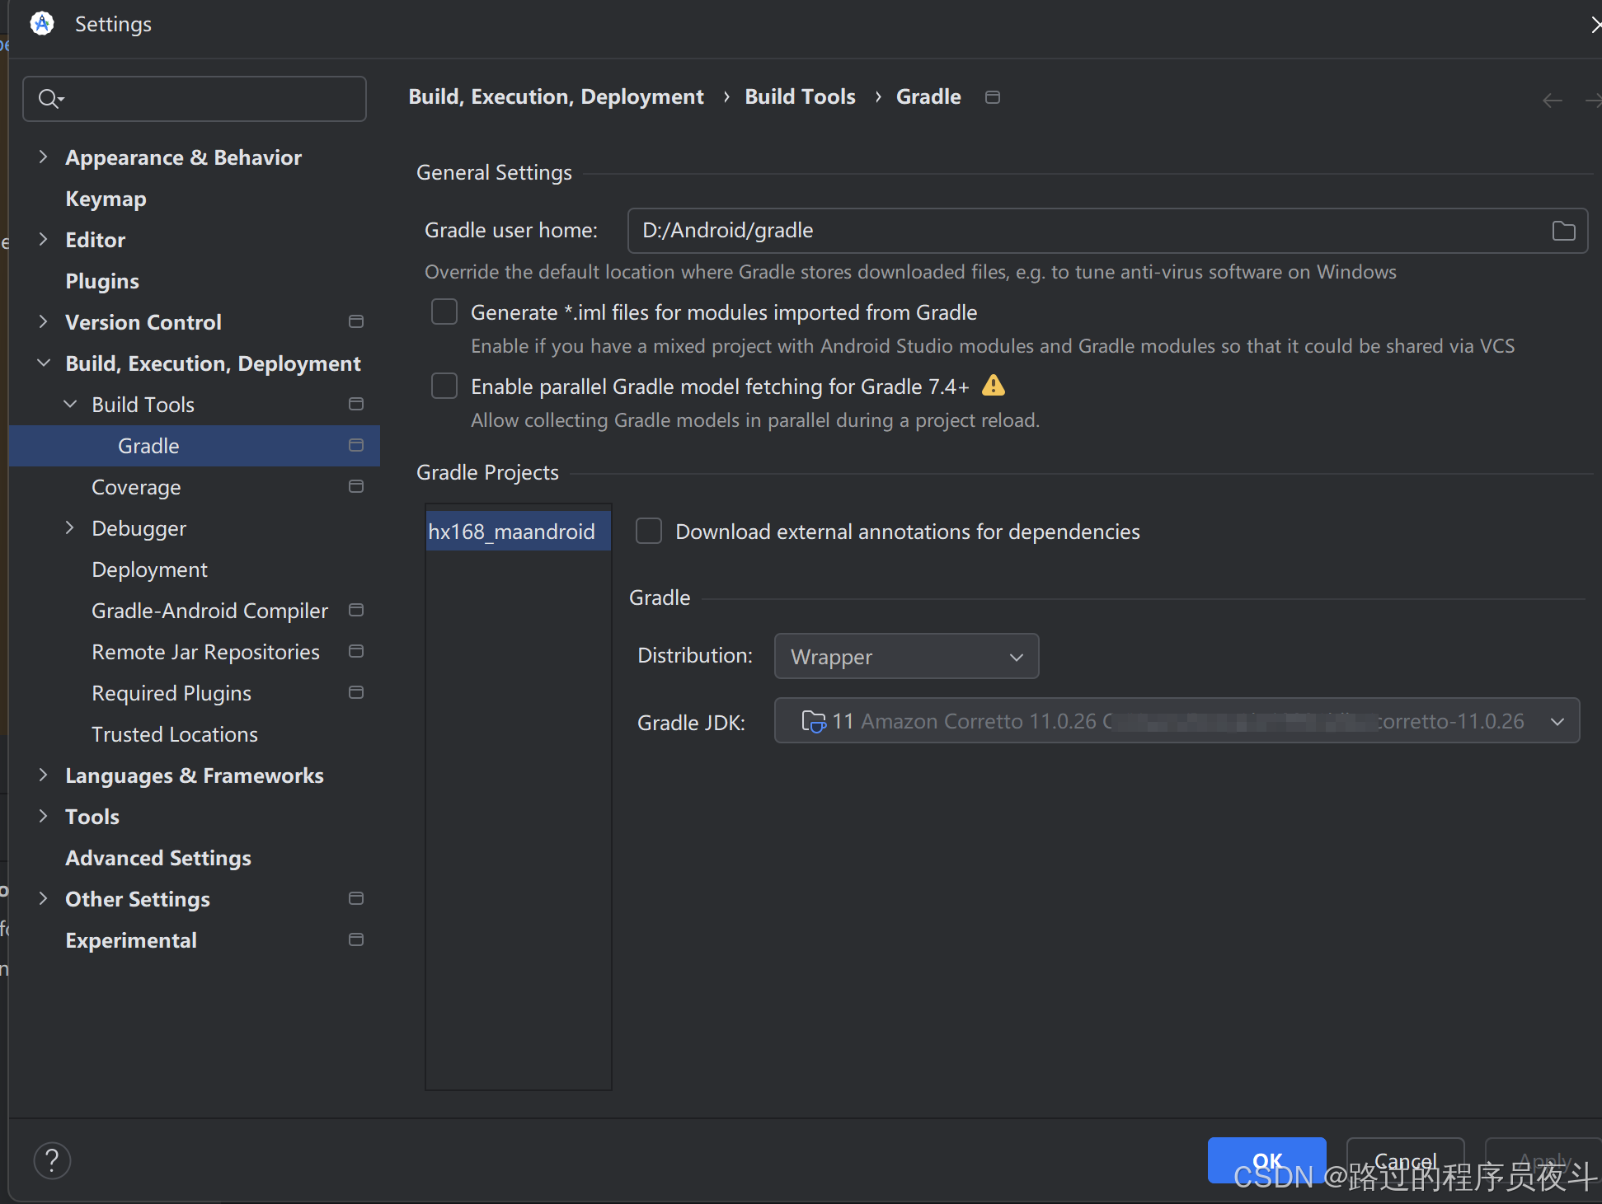
Task: Open the Gradle JDK dropdown
Action: coord(1177,721)
